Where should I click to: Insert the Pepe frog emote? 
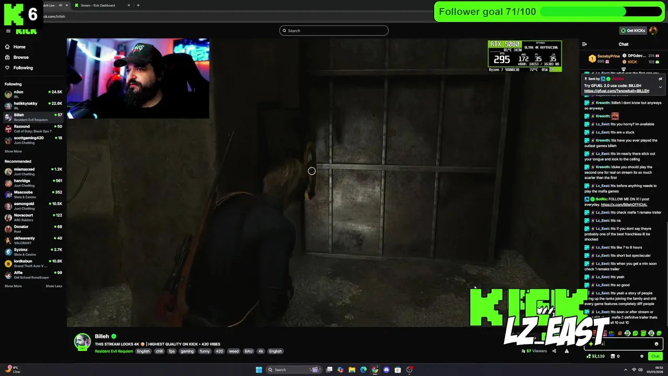[612, 333]
